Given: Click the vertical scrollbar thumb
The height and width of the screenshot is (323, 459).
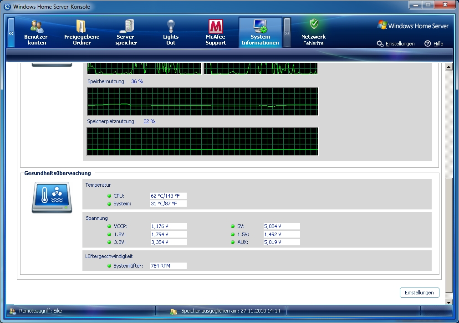Looking at the screenshot, I should tap(449, 235).
